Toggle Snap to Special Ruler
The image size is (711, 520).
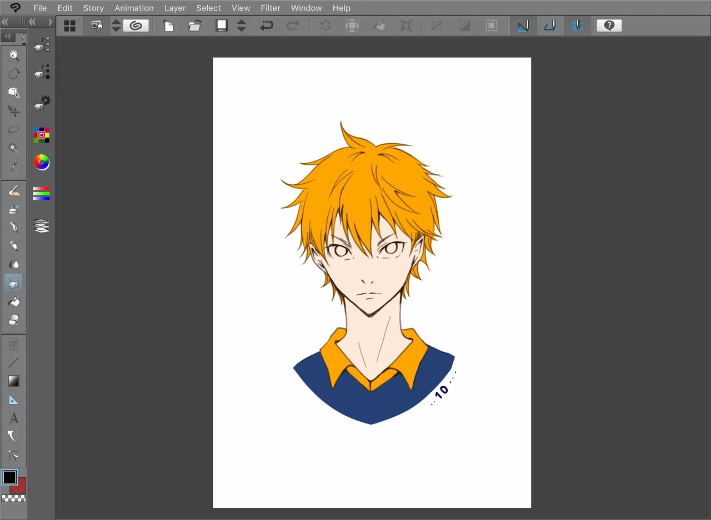(550, 26)
